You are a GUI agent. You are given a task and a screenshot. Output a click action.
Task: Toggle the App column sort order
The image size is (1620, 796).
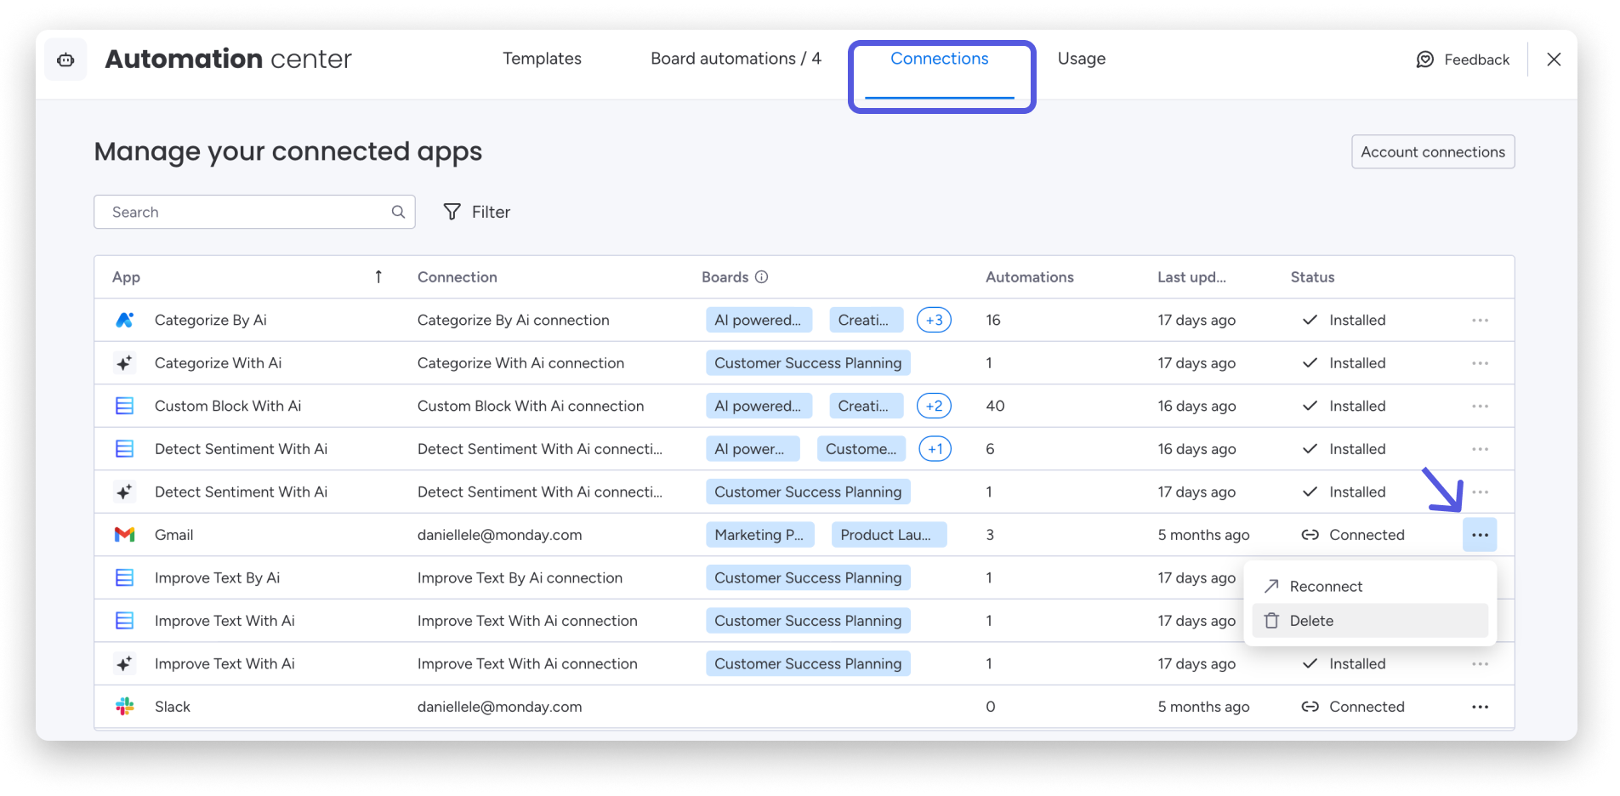pyautogui.click(x=379, y=276)
